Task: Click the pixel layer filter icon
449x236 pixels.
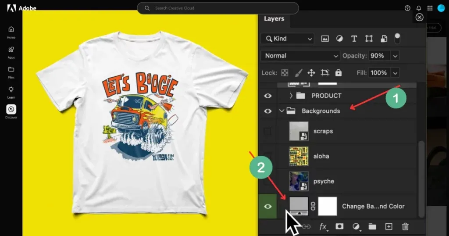Action: 325,39
